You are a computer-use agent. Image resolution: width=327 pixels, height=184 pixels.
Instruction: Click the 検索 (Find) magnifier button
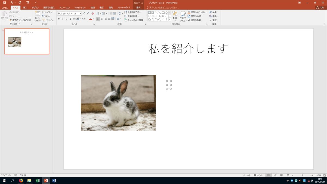click(213, 12)
